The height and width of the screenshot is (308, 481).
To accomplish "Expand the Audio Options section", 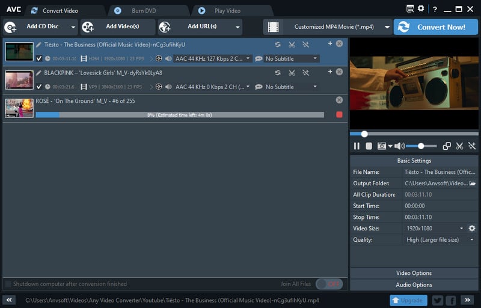I will (x=414, y=285).
